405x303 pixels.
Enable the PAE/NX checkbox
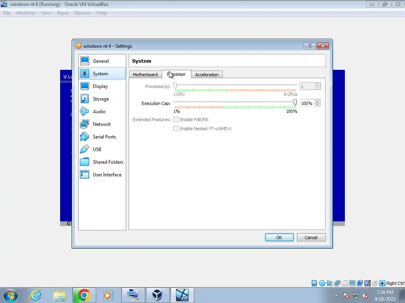tap(176, 119)
